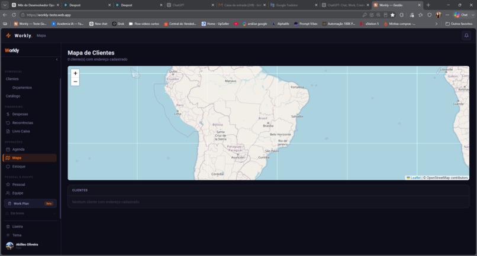Click the Equipe people icon
477x256 pixels.
[x=8, y=193]
